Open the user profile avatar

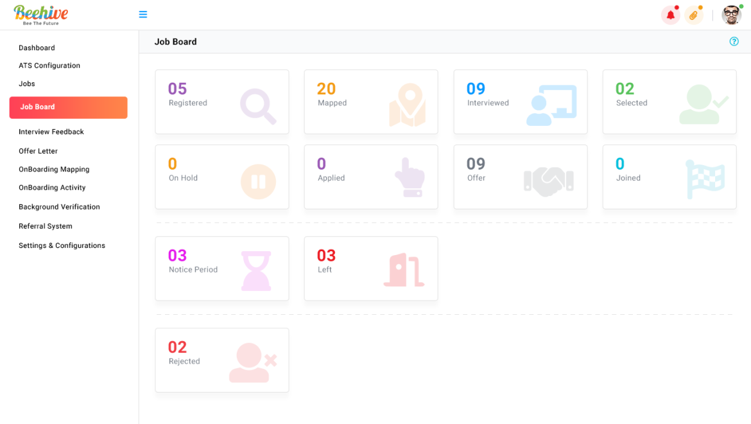pyautogui.click(x=731, y=15)
